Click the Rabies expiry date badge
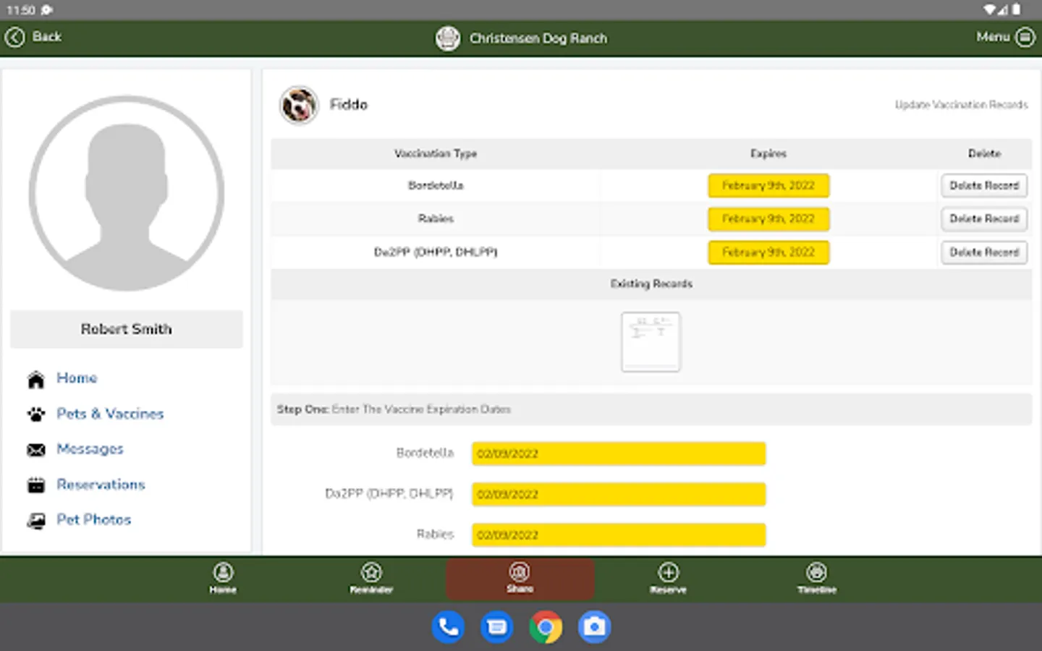Image resolution: width=1042 pixels, height=651 pixels. click(768, 219)
